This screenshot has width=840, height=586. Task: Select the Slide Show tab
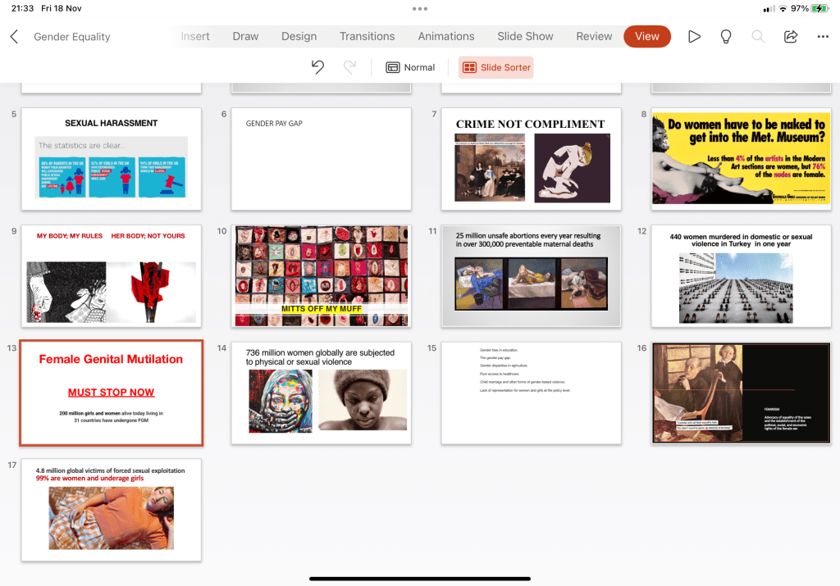[525, 36]
